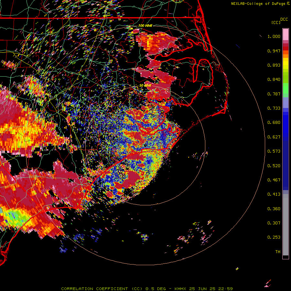
Task: Click the CORRELATION COEFFICIENT caption text
Action: [x=94, y=289]
